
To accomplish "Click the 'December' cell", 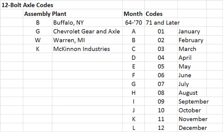I will click(x=193, y=128).
